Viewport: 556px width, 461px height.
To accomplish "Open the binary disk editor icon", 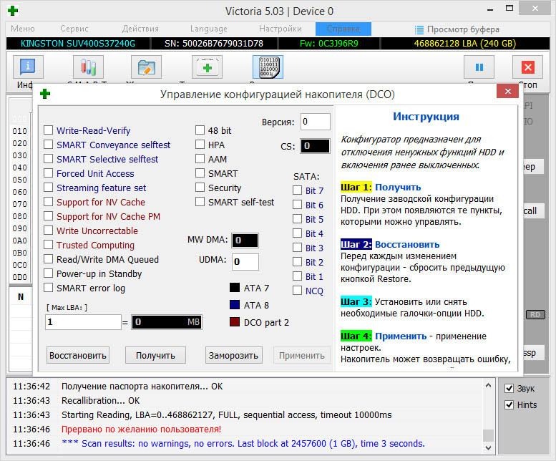I will click(268, 67).
